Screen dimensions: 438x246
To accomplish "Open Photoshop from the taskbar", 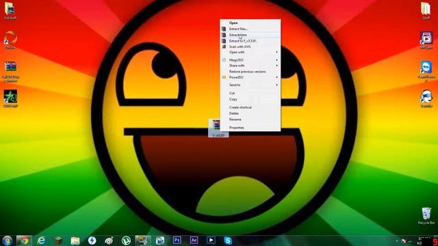I will point(177,240).
